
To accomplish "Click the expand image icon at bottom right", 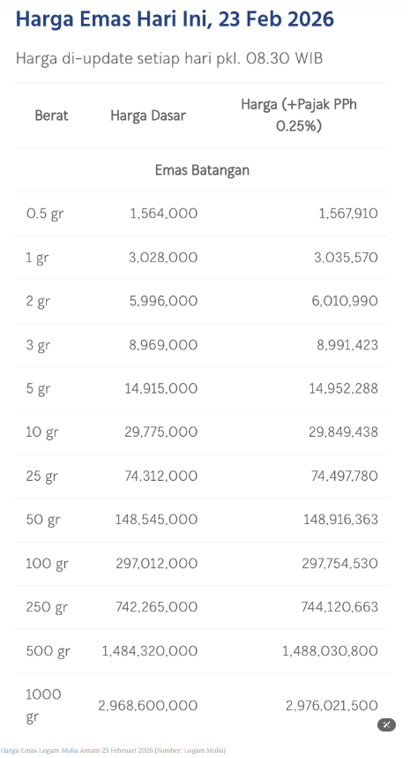I will point(386,724).
